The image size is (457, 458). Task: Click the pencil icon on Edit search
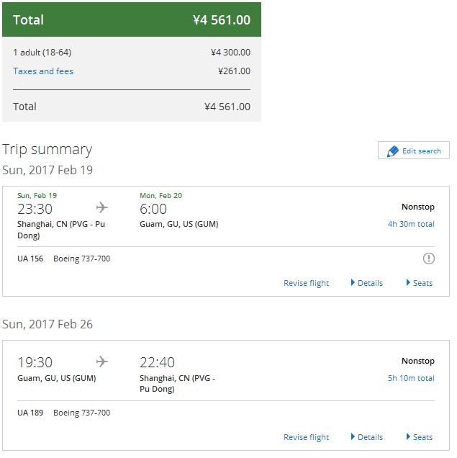click(x=392, y=151)
